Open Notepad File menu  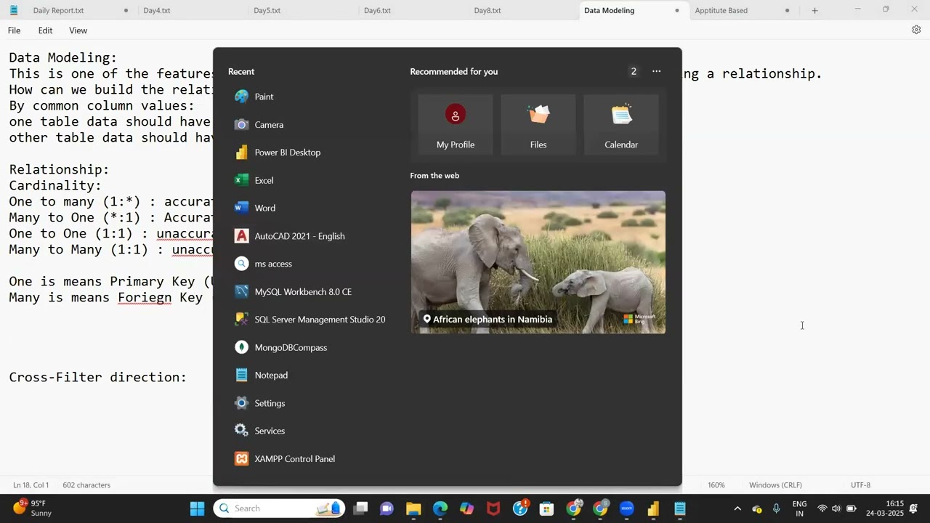pyautogui.click(x=14, y=31)
